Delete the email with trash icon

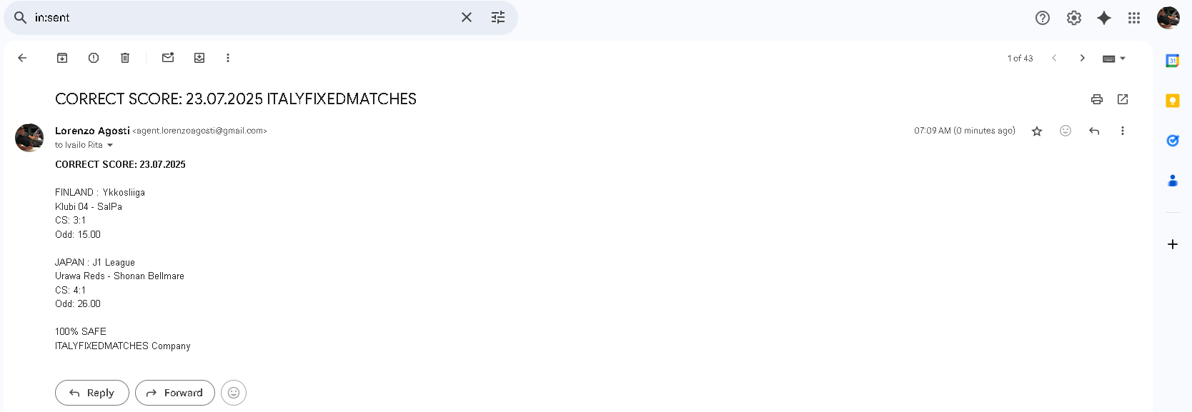(125, 58)
